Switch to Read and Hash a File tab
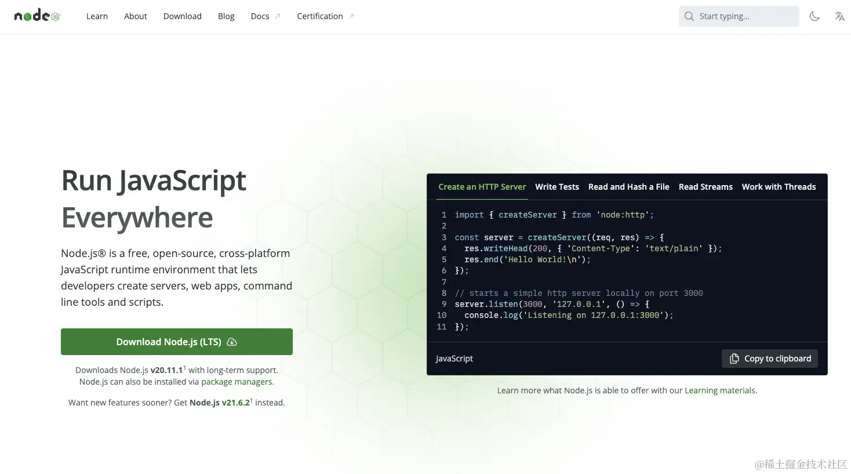 pos(629,187)
